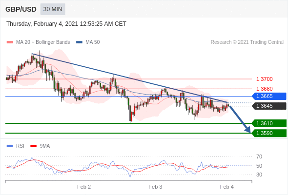Screen dimensions: 288x195
Task: Select the green 1.3590 support tag
Action: (x=269, y=133)
